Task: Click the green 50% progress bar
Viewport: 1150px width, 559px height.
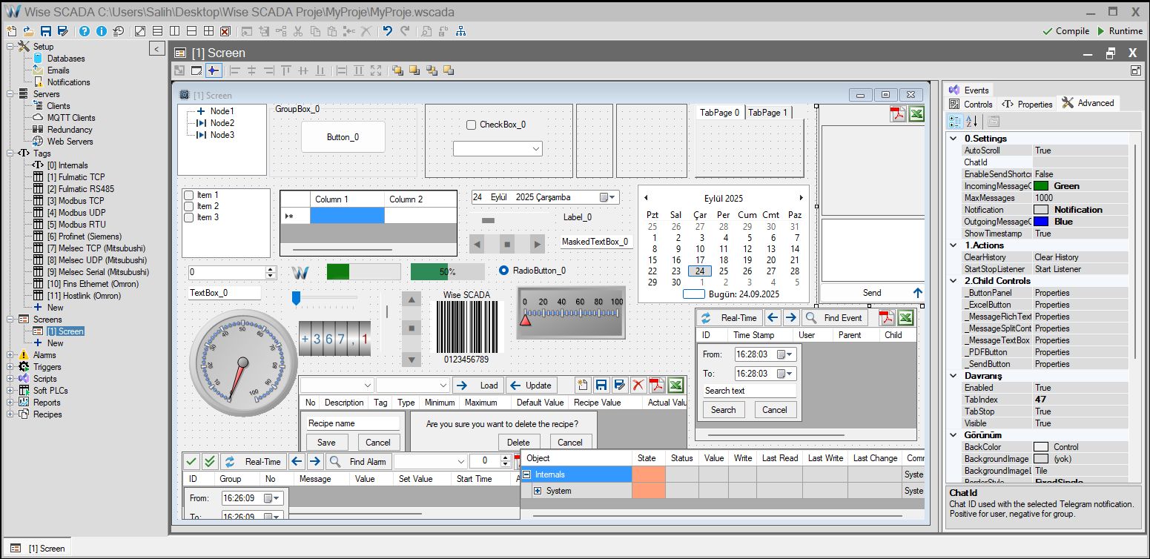Action: click(x=446, y=271)
